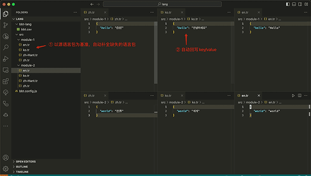311x176 pixels.
Task: Toggle primary side bar layout icon
Action: [x=288, y=4]
